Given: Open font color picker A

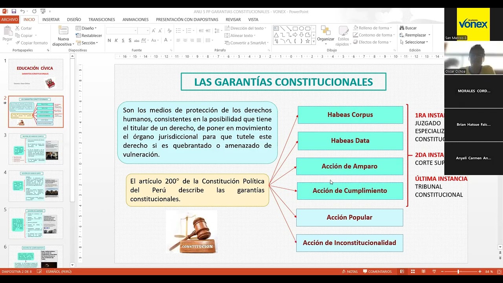Looking at the screenshot, I should pyautogui.click(x=166, y=40).
